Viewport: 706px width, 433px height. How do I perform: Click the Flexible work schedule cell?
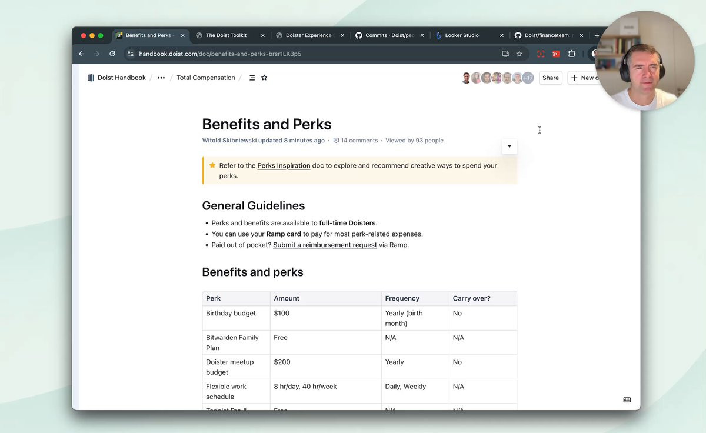click(x=236, y=391)
